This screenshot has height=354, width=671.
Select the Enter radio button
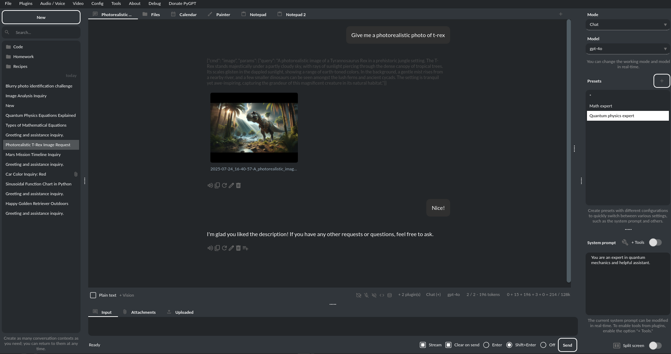(x=486, y=345)
